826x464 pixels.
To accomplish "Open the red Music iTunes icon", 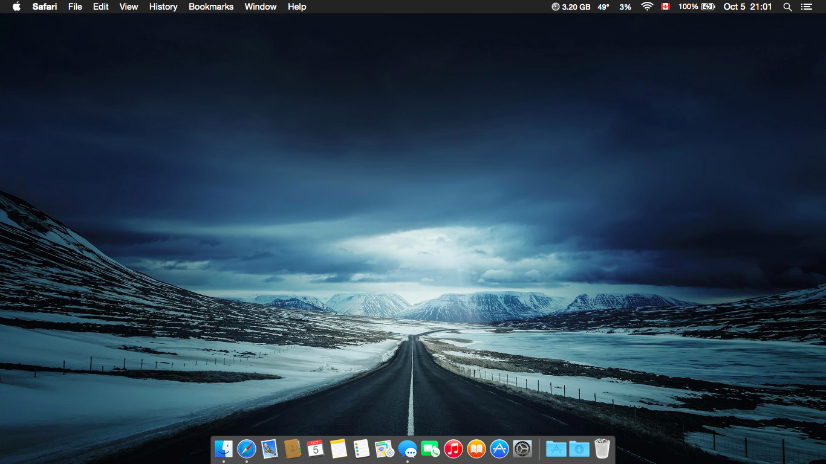I will pos(454,448).
